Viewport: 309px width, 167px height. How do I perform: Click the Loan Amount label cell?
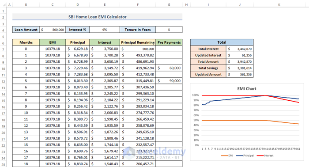[26, 30]
